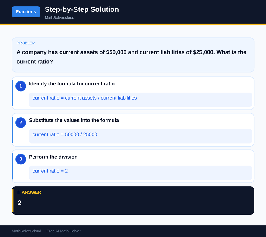Click the small icon beside ANSWER

pos(19,192)
